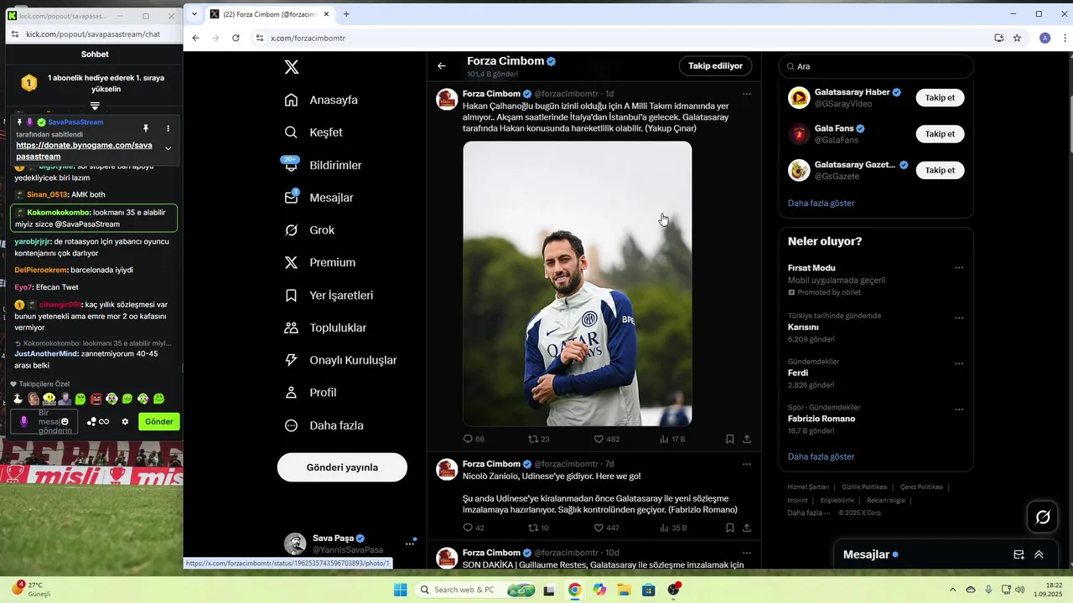Open options for Ferdi trend
This screenshot has height=603, width=1073.
pyautogui.click(x=959, y=364)
